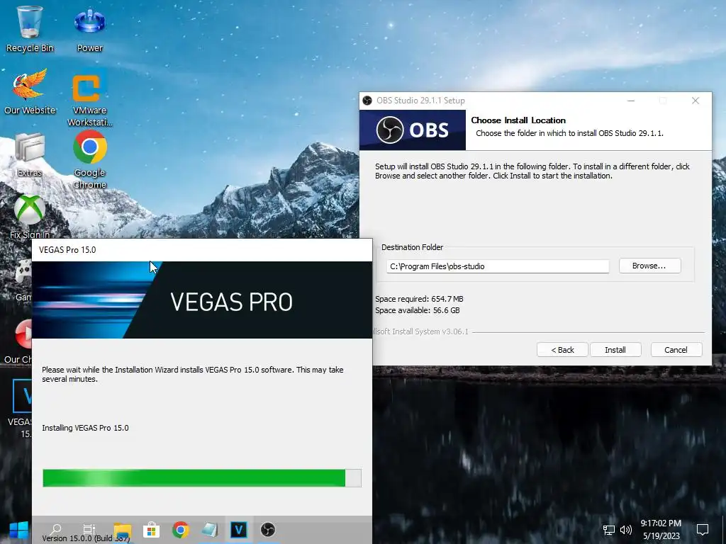Open the Our Website desktop shortcut
Screen dimensions: 726x544
(30, 91)
